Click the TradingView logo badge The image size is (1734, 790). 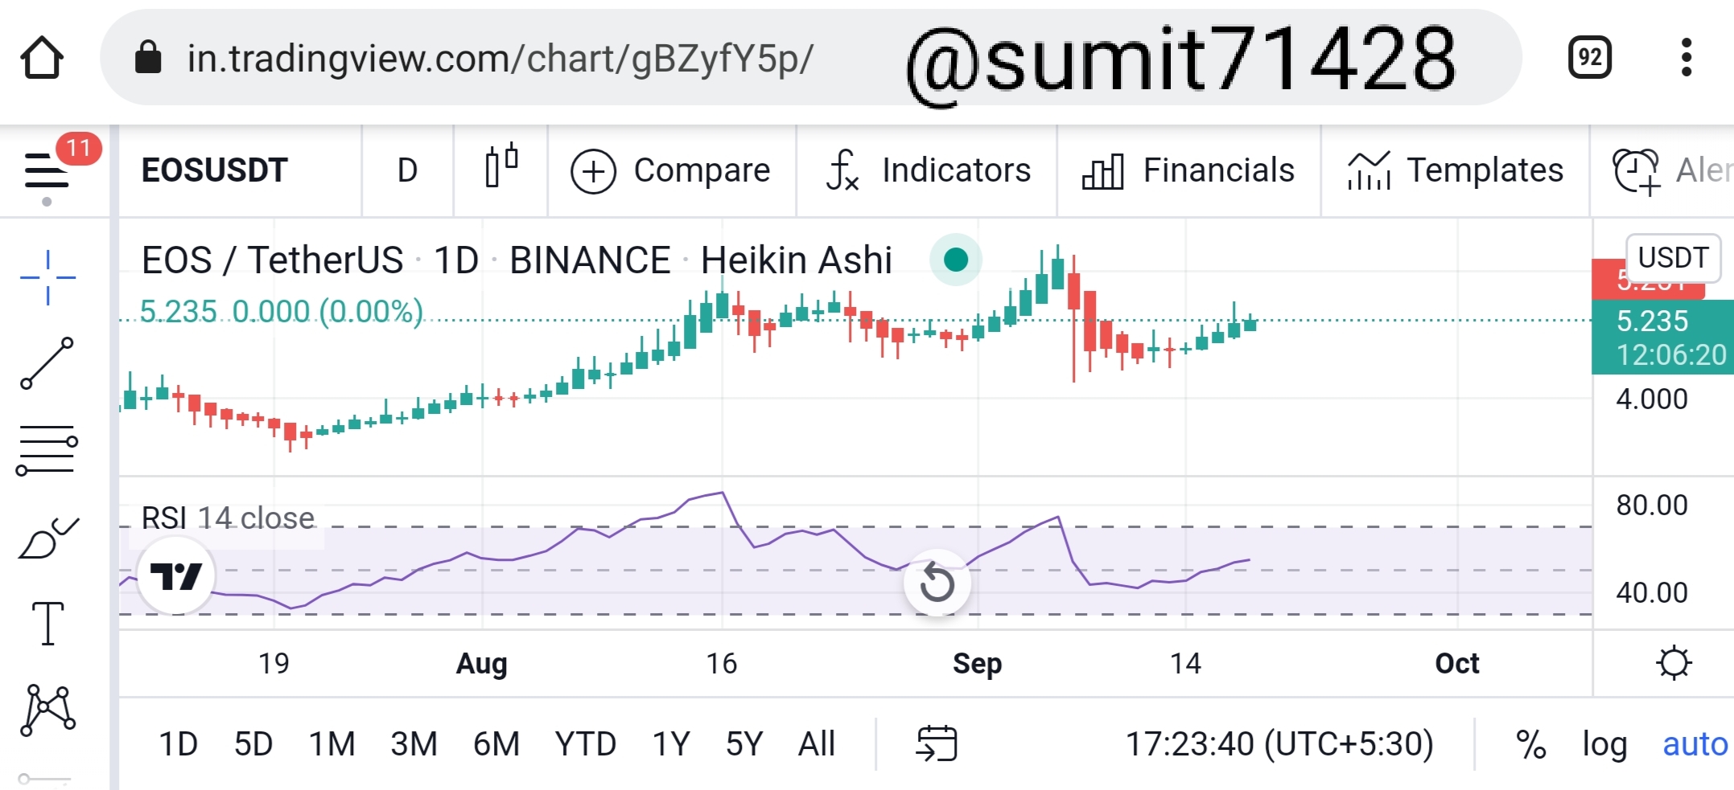click(x=176, y=575)
